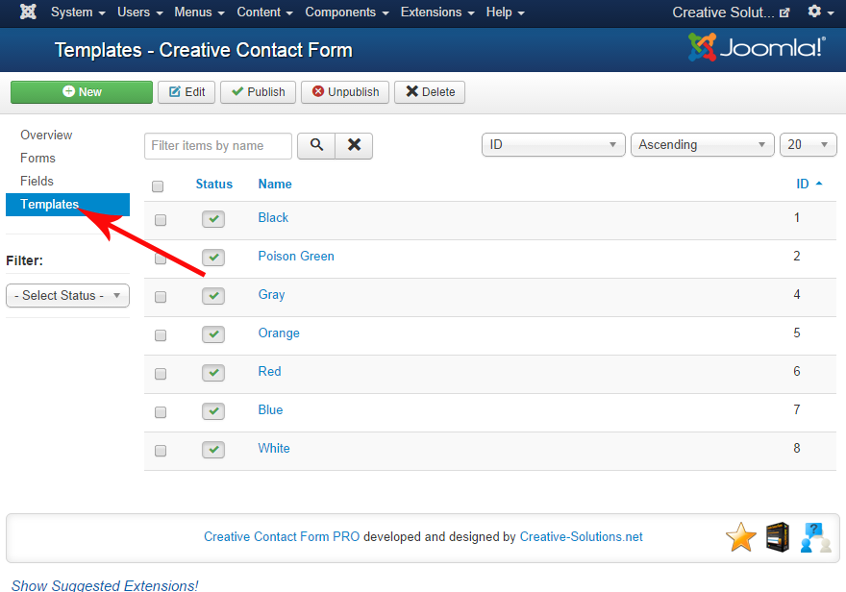
Task: Open the Red template
Action: (x=269, y=372)
